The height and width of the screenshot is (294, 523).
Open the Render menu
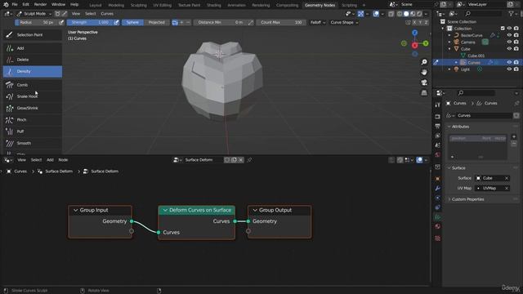(40, 5)
